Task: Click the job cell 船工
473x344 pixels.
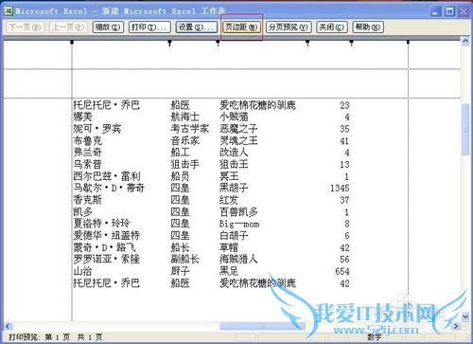Action: tap(180, 153)
